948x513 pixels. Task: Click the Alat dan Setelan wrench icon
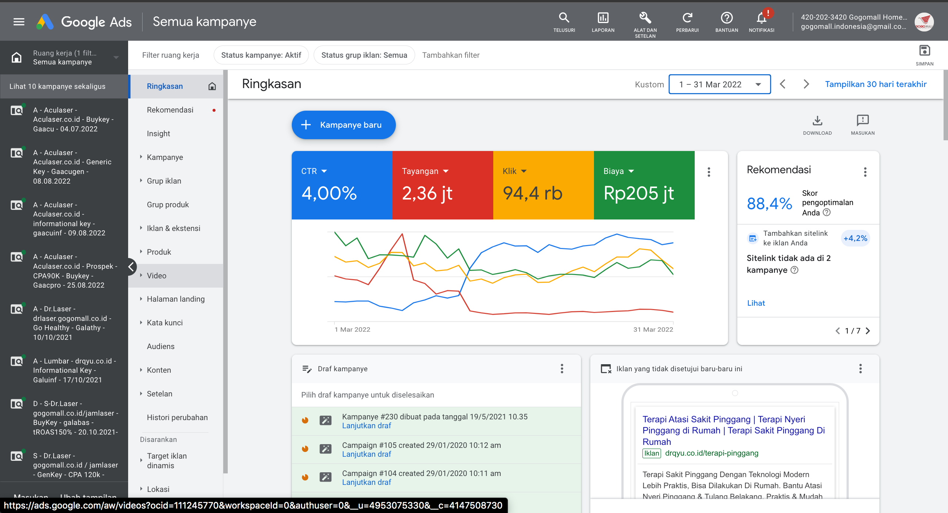[x=645, y=17]
